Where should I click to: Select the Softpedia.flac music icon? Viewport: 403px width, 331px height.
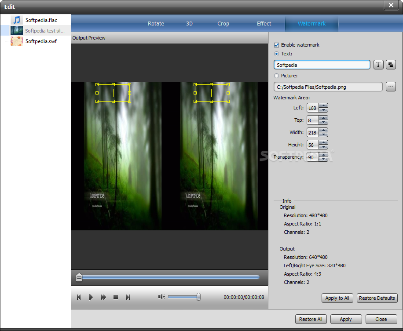point(17,20)
